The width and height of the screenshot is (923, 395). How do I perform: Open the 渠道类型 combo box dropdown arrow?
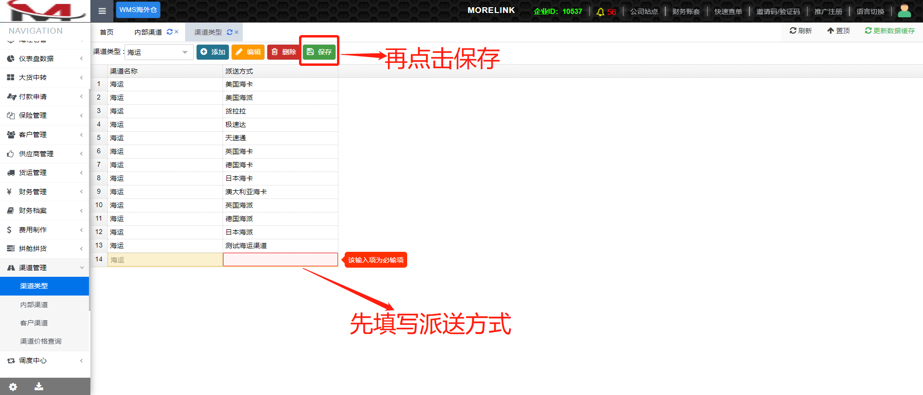pos(185,52)
